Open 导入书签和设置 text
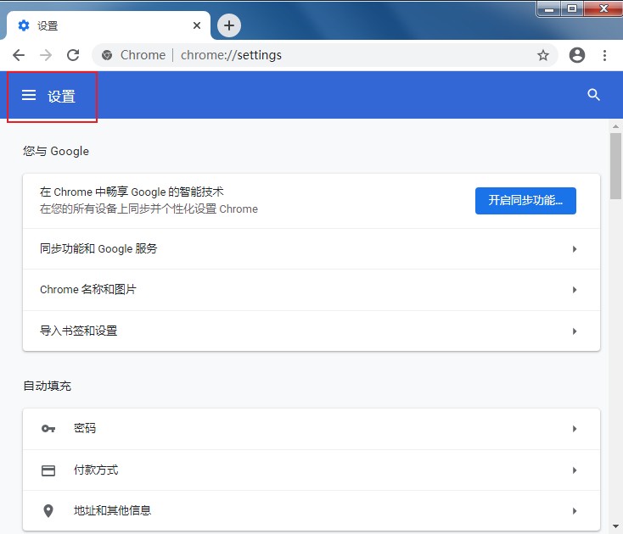623x534 pixels. (x=79, y=331)
